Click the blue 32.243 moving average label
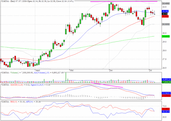Viewport: 171px width, 121px height. [165, 11]
